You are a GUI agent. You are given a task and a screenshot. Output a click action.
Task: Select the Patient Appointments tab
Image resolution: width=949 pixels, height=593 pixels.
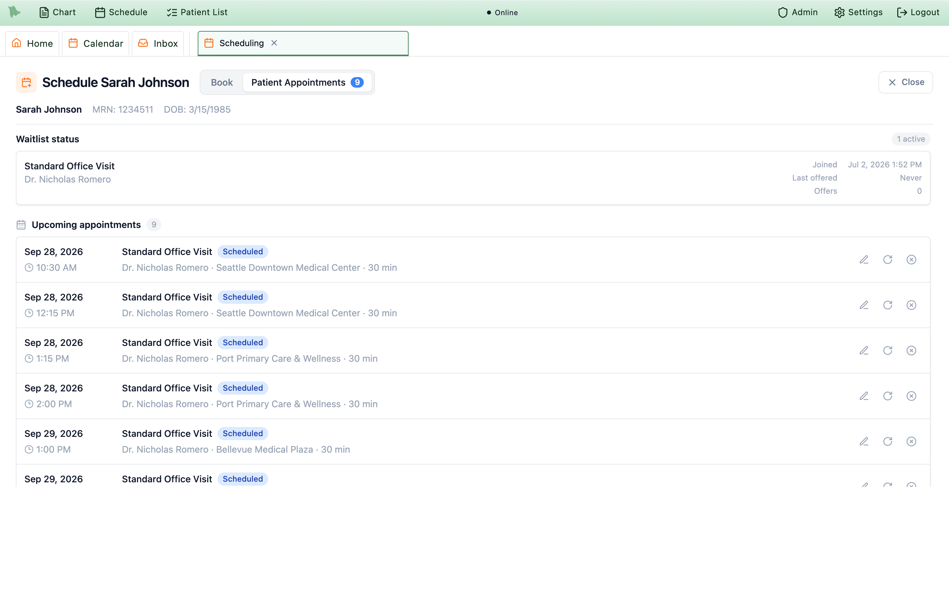click(307, 82)
